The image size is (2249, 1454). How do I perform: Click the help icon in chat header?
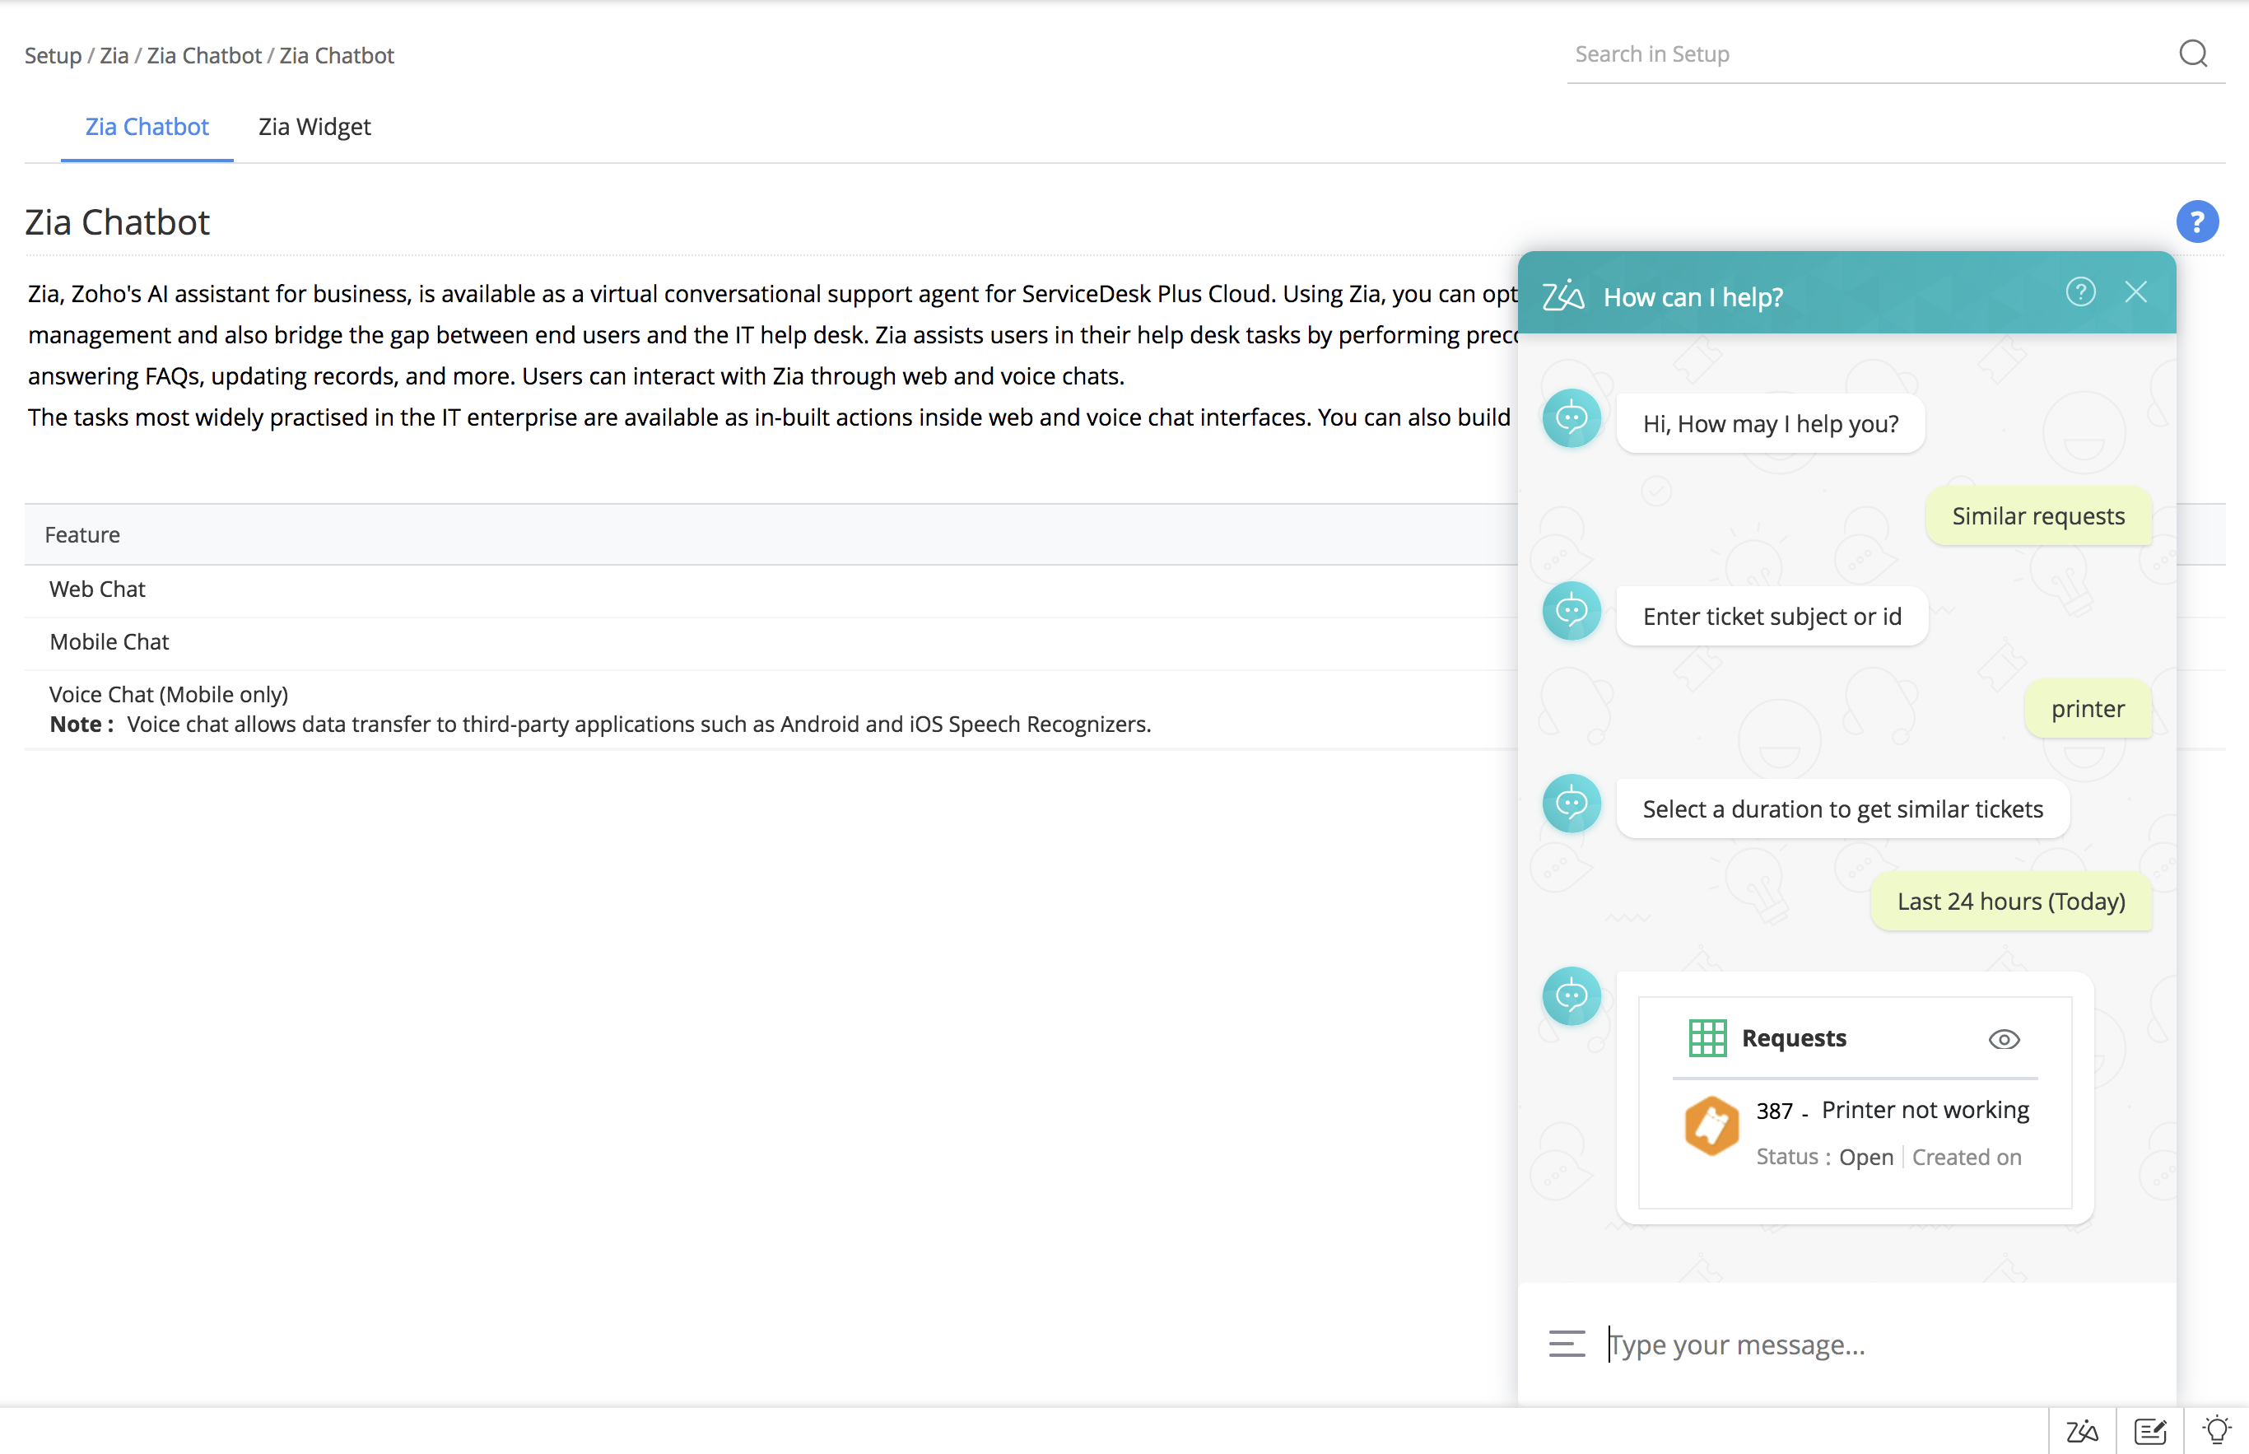click(2080, 292)
